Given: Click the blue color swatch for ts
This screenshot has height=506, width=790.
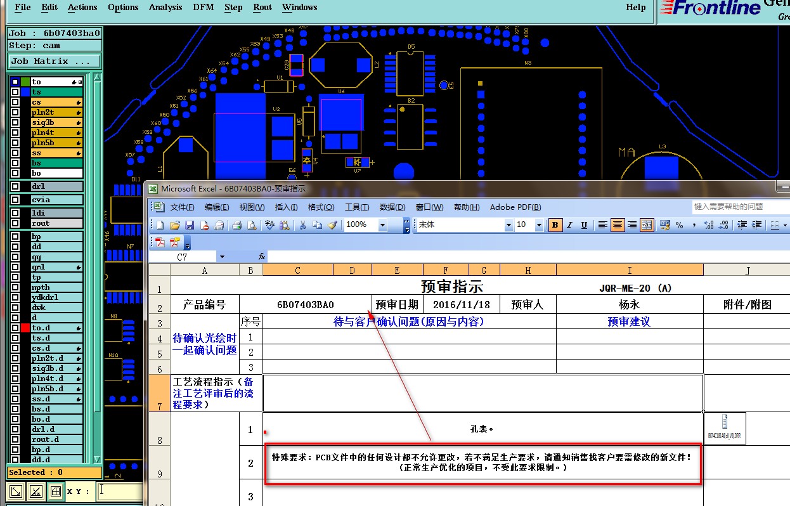Looking at the screenshot, I should coord(25,92).
